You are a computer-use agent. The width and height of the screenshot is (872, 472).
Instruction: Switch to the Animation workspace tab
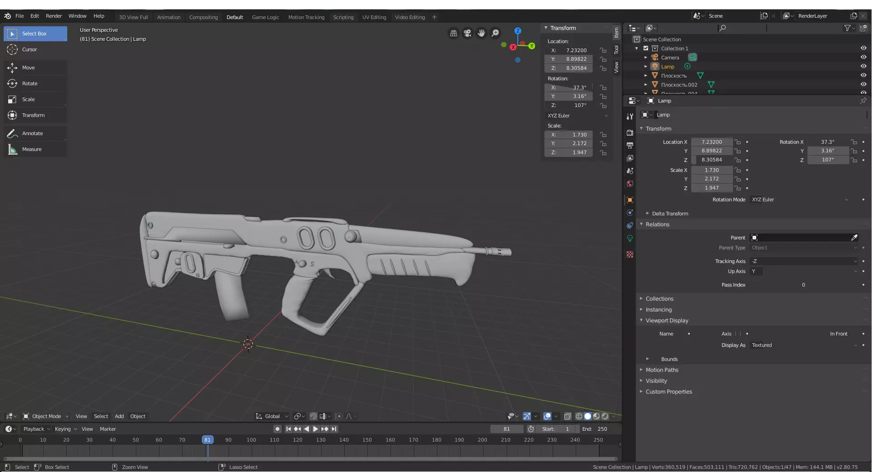coord(168,17)
